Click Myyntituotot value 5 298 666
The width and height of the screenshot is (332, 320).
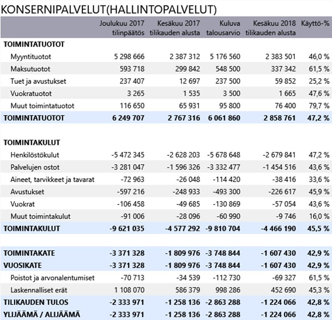(x=129, y=57)
